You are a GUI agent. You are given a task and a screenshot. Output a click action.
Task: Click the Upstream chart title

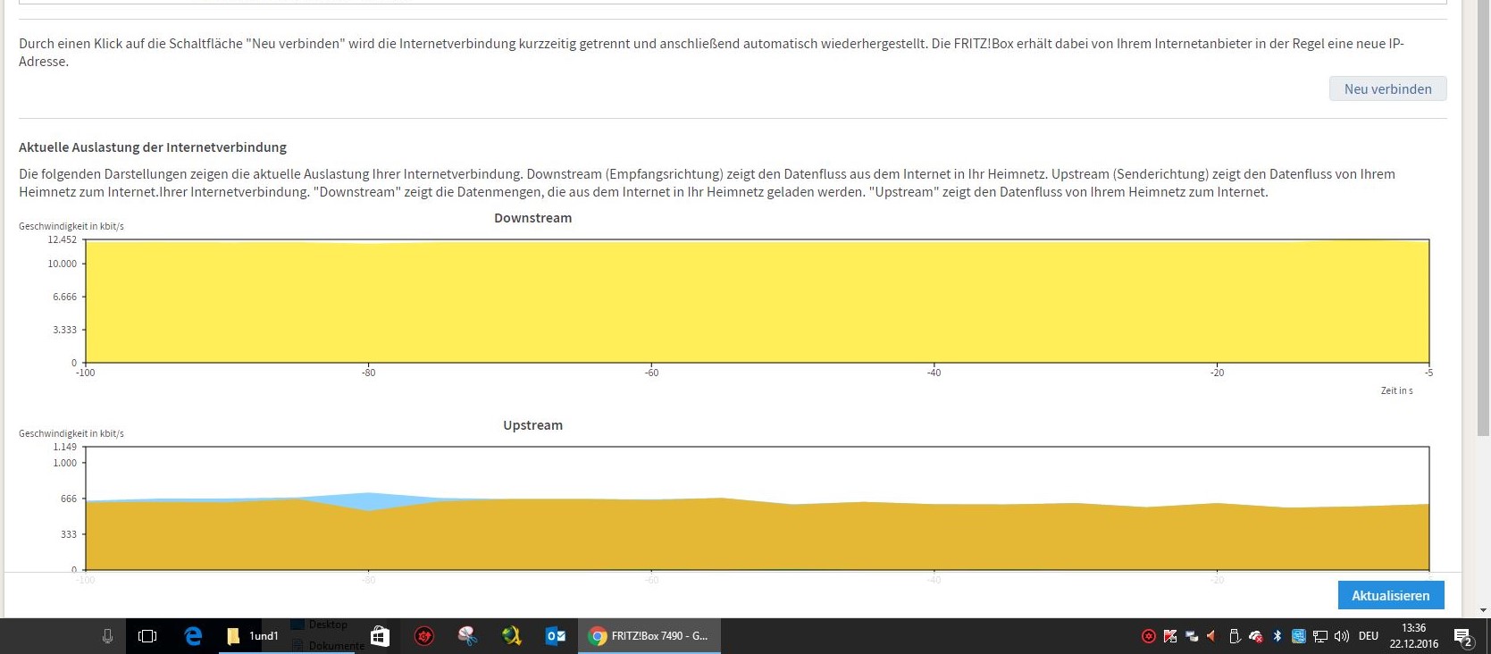532,425
